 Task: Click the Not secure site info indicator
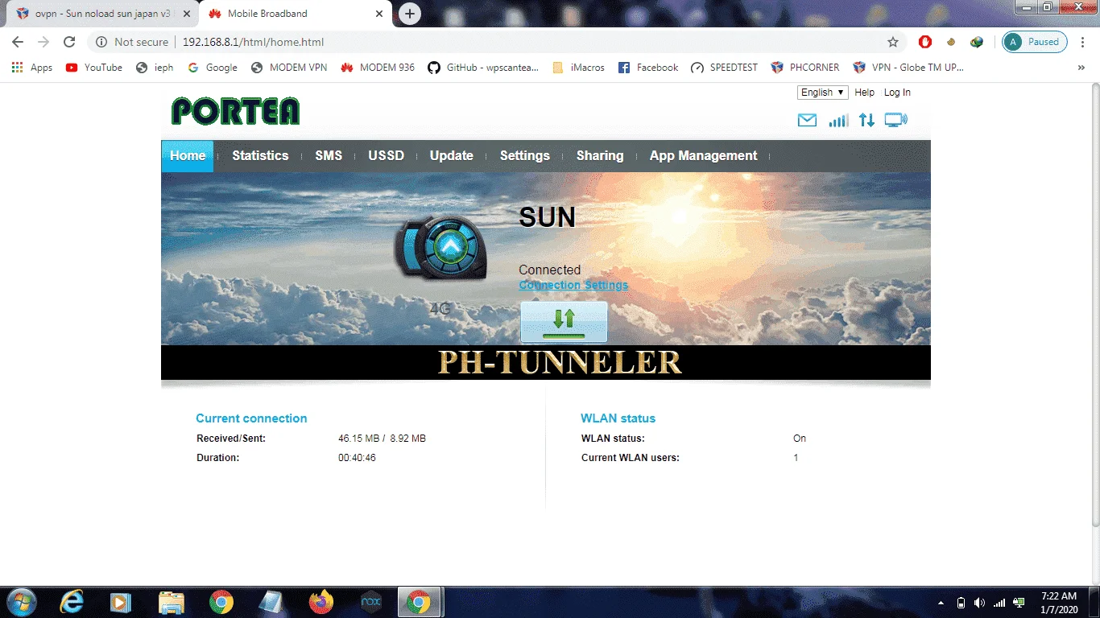pos(133,42)
